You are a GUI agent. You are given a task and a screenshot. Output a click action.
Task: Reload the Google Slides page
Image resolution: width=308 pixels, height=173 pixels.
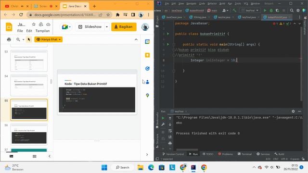tap(21, 15)
